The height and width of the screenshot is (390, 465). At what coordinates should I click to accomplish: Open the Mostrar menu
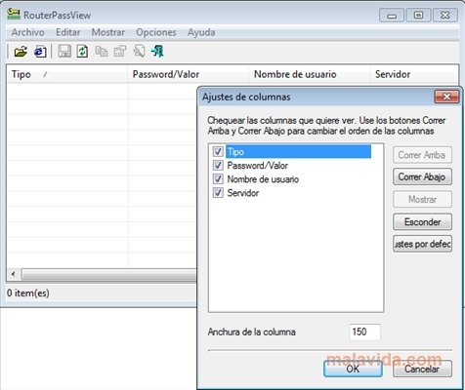coord(107,32)
